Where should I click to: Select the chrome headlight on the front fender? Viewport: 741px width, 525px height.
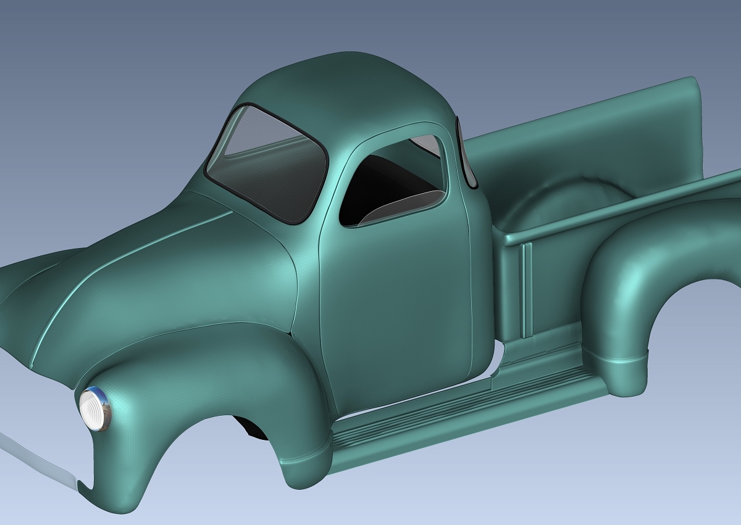96,409
